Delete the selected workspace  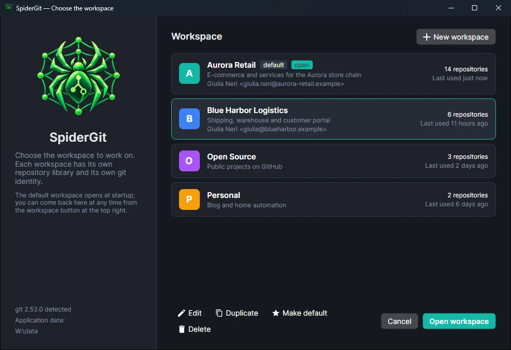tap(195, 329)
